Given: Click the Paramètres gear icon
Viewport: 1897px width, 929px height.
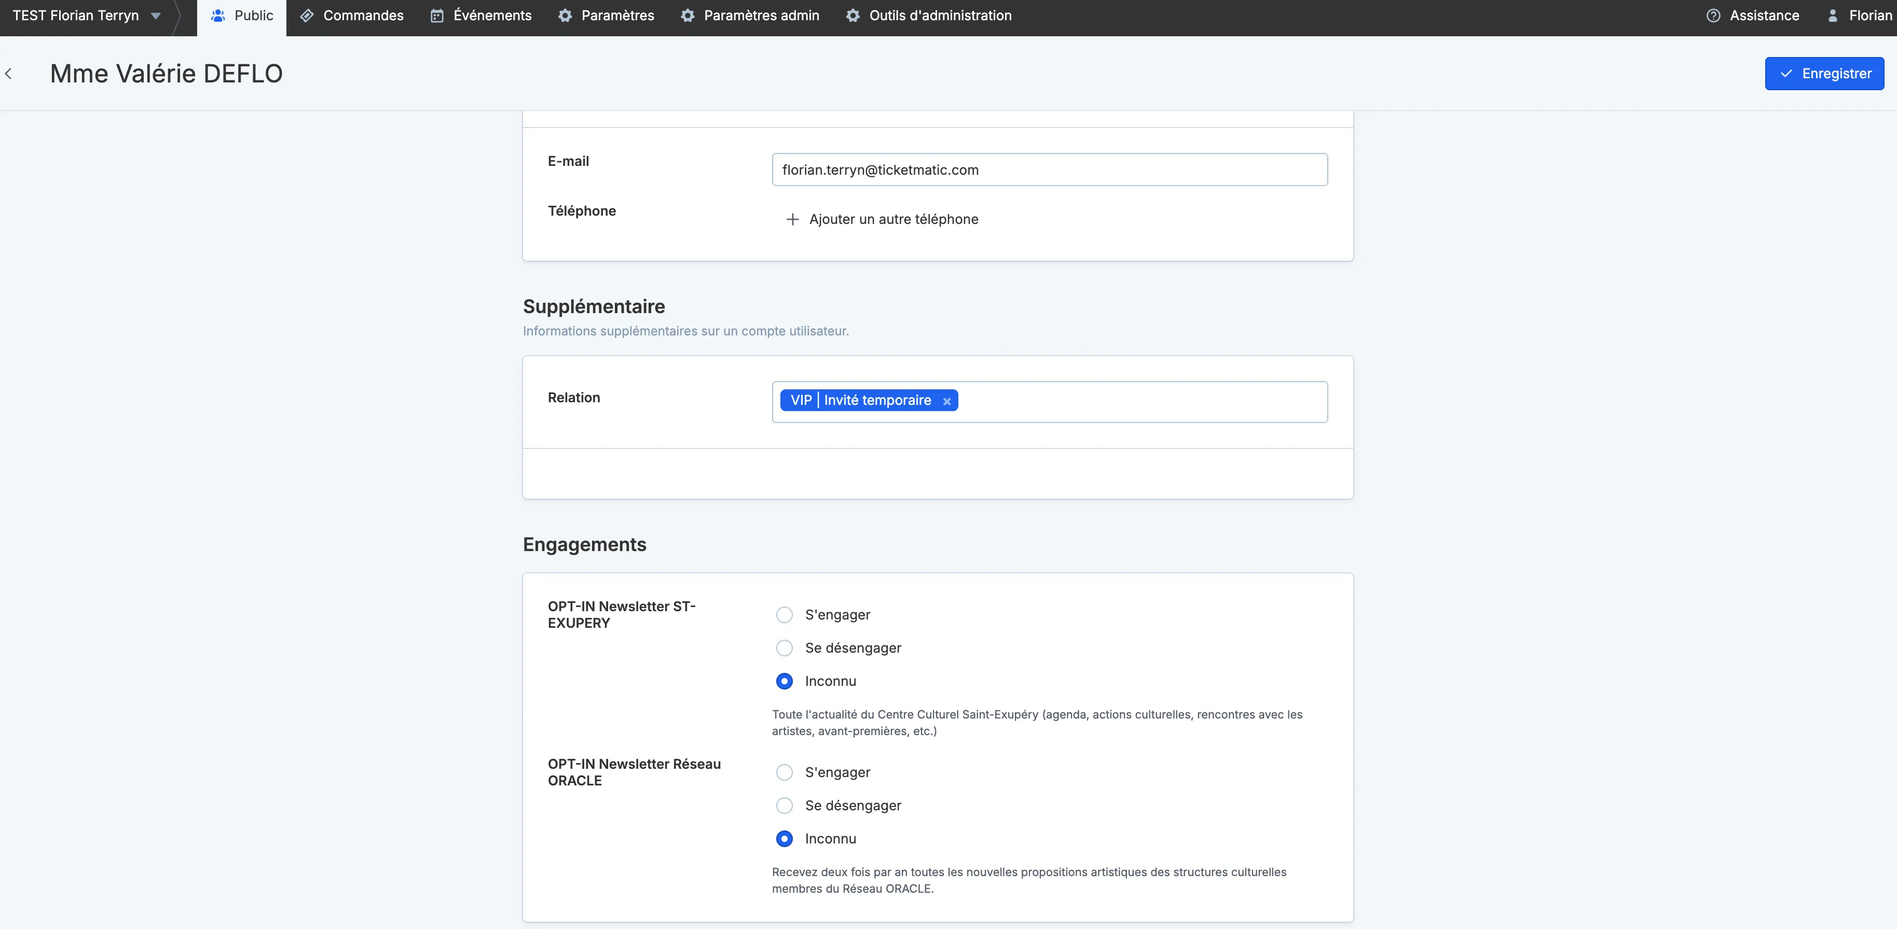Looking at the screenshot, I should click(x=565, y=16).
